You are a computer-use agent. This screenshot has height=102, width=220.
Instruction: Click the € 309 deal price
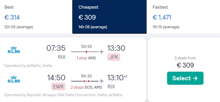(185, 65)
